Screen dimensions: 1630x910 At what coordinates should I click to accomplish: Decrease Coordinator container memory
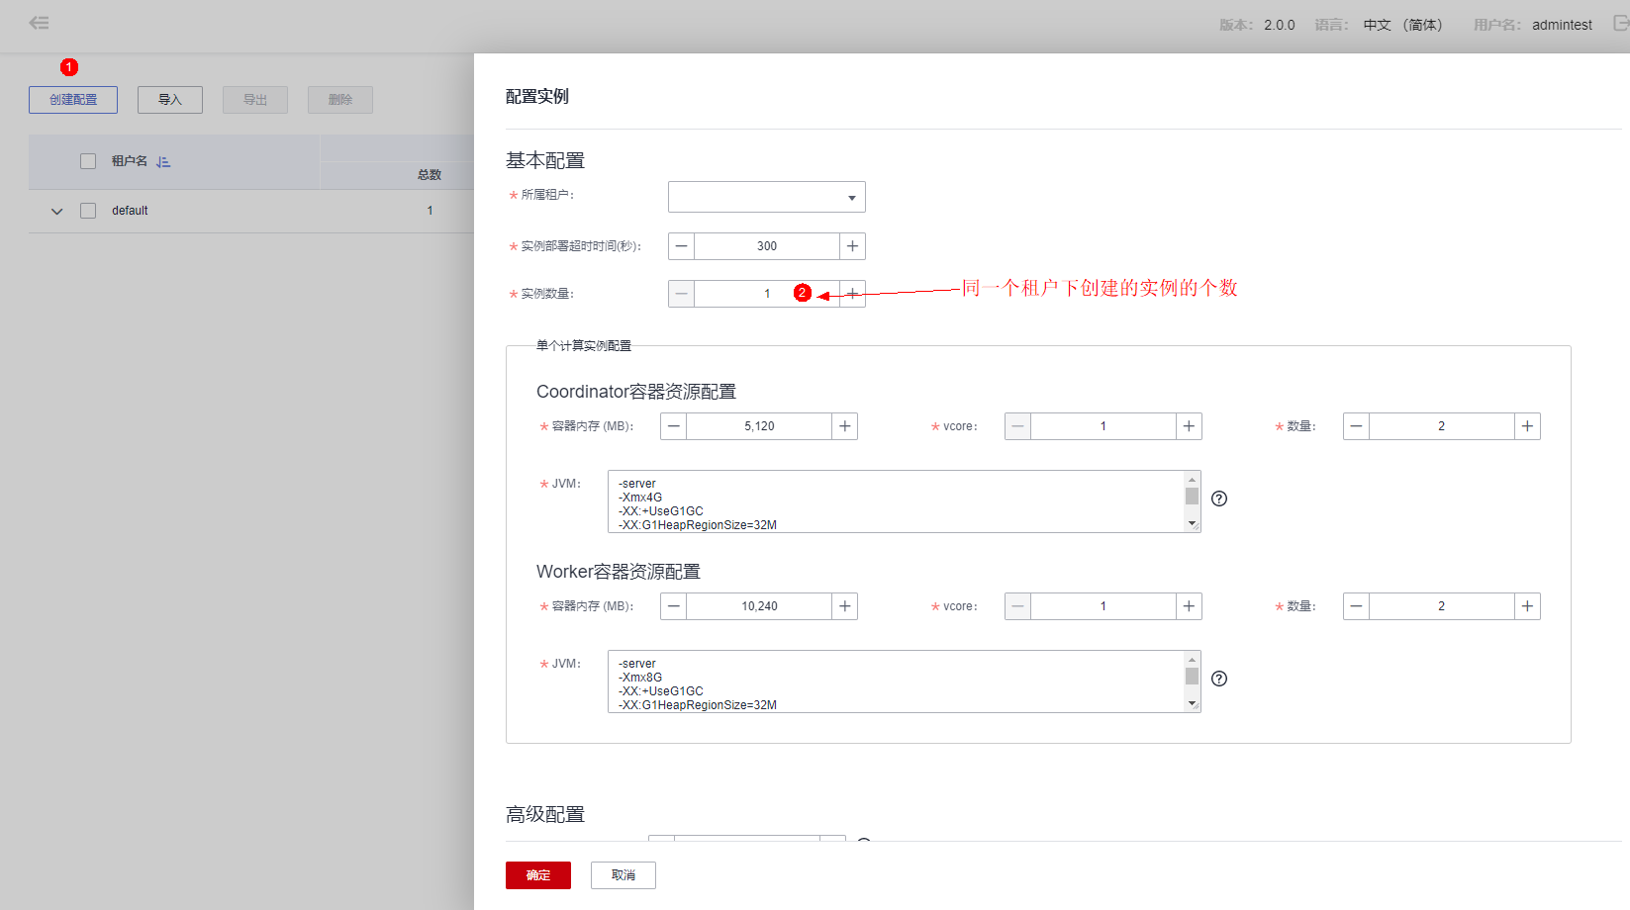(674, 426)
